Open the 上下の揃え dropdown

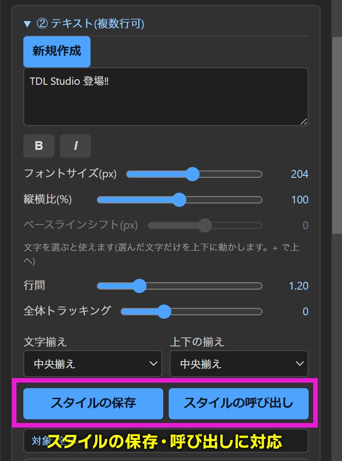(239, 364)
